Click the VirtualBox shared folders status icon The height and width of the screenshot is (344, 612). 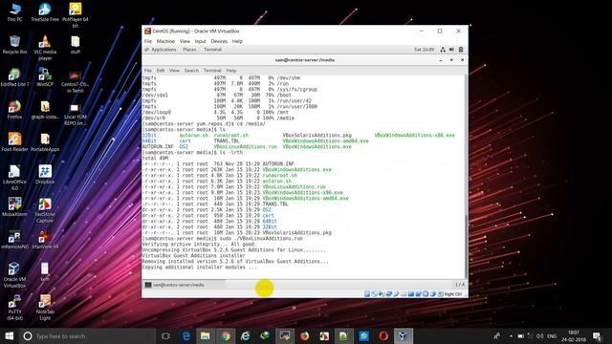coord(404,294)
